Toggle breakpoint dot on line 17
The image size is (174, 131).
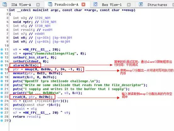pos(2,73)
